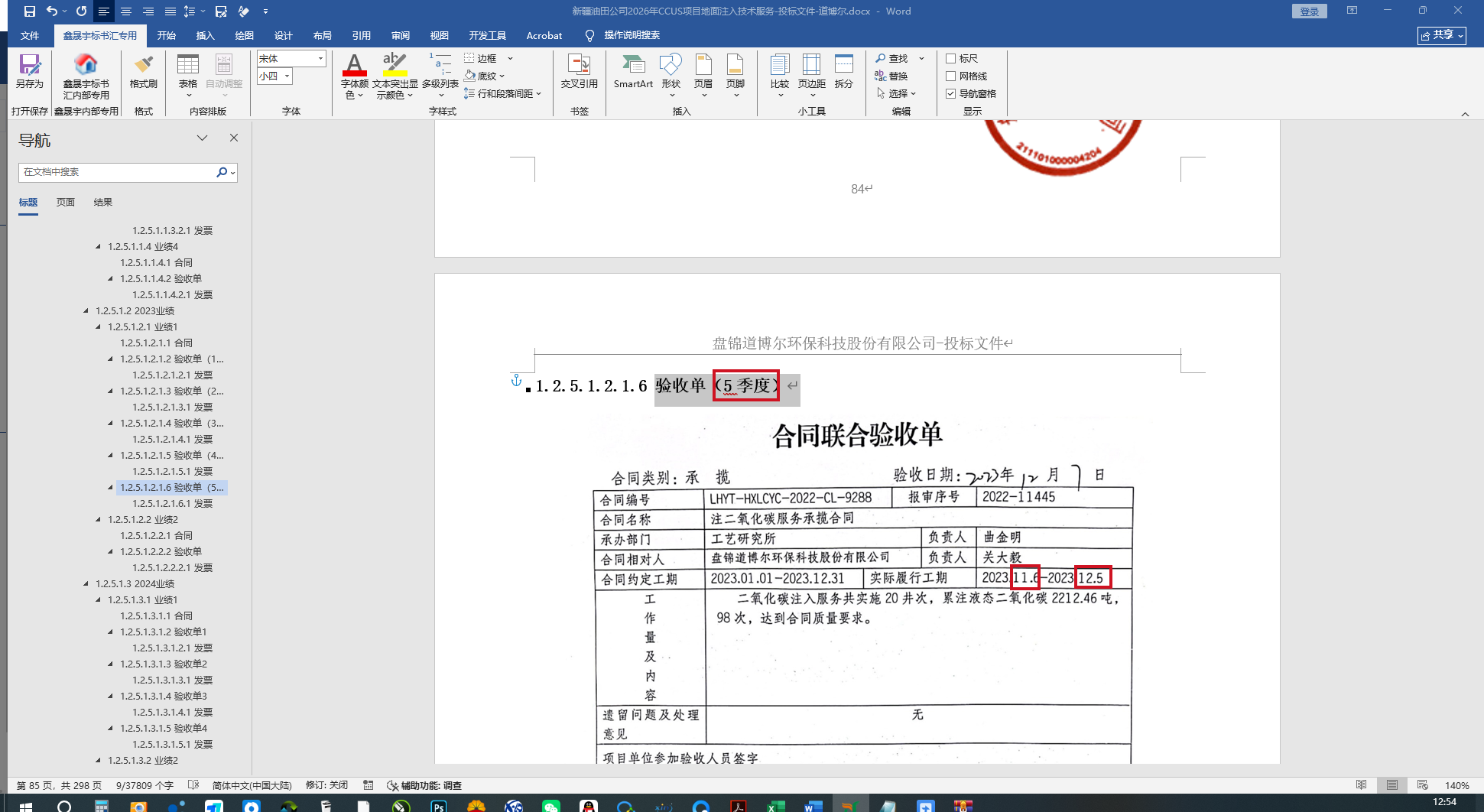Open the 开发工具 Developer tab
Image resolution: width=1484 pixels, height=812 pixels.
click(x=488, y=35)
